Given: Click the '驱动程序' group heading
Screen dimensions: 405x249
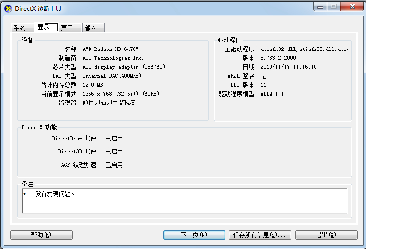Looking at the screenshot, I should 229,40.
